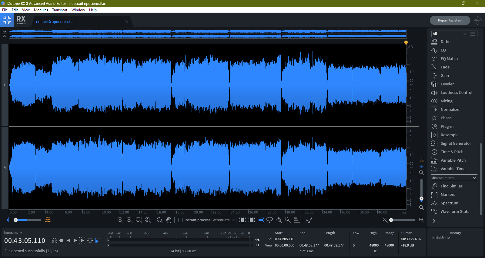Open the Waveform Stats module
Image resolution: width=485 pixels, height=258 pixels.
[x=455, y=212]
